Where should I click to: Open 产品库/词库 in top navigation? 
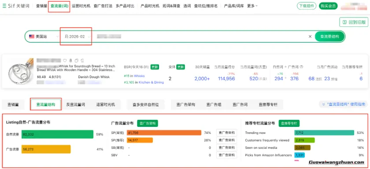234,6
